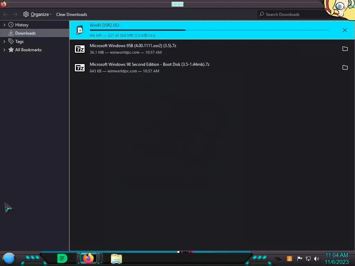Select Windows 98 Second Edition Boot Disk entry
Viewport: 355px width, 266px height.
[212, 68]
